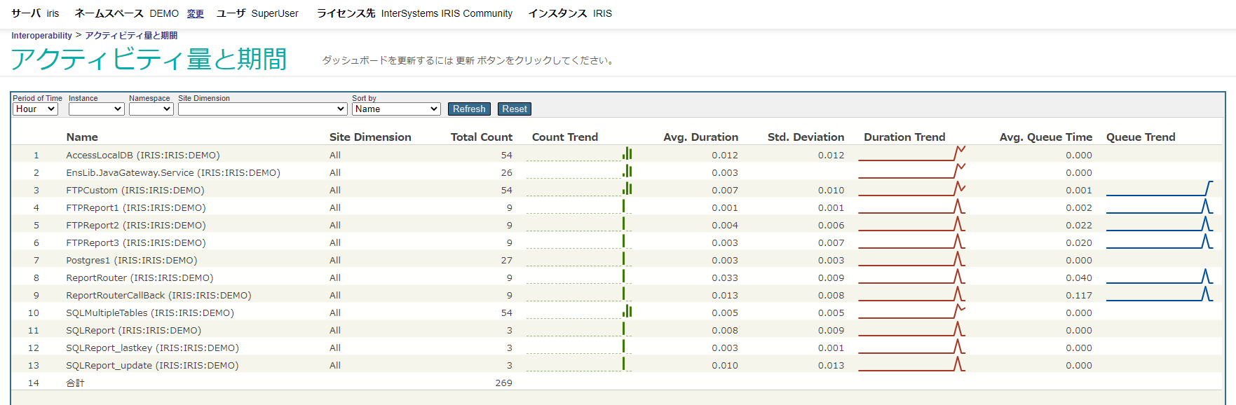Screen dimensions: 1236x405
Task: Click the page title アクティビティ量と期間
Action: (x=149, y=59)
